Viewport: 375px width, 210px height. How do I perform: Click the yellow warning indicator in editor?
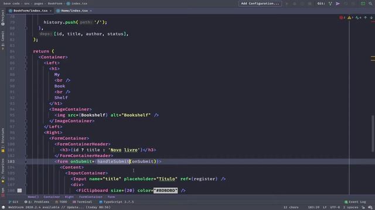(x=350, y=17)
